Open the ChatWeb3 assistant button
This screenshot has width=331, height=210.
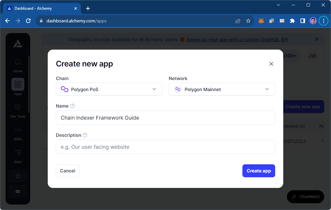[x=305, y=197]
